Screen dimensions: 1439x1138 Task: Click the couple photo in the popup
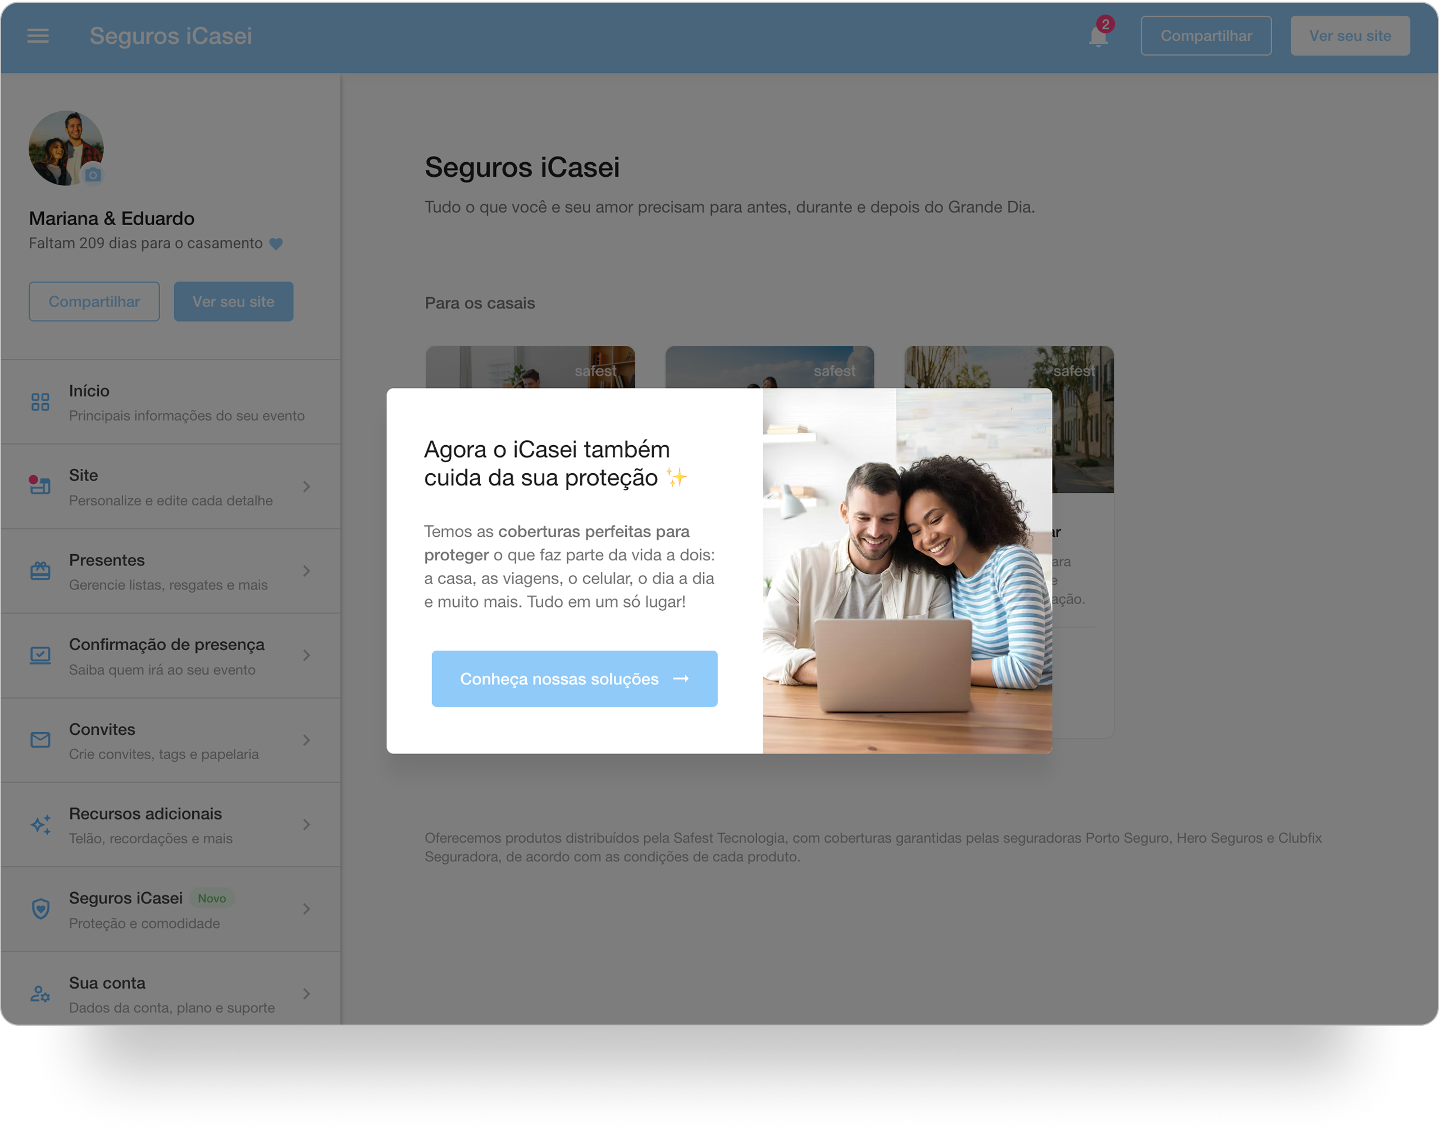coord(907,571)
